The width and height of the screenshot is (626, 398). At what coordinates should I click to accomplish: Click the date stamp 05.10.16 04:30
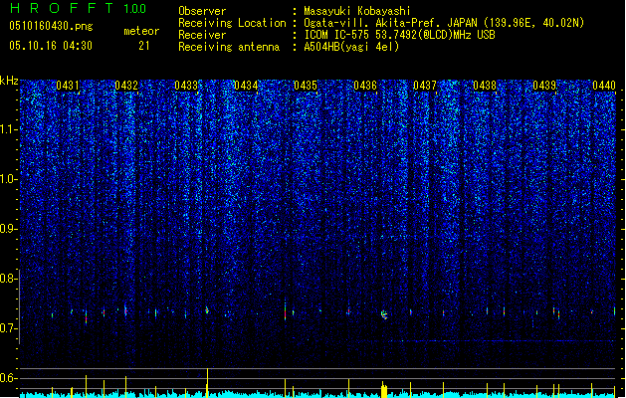[51, 46]
